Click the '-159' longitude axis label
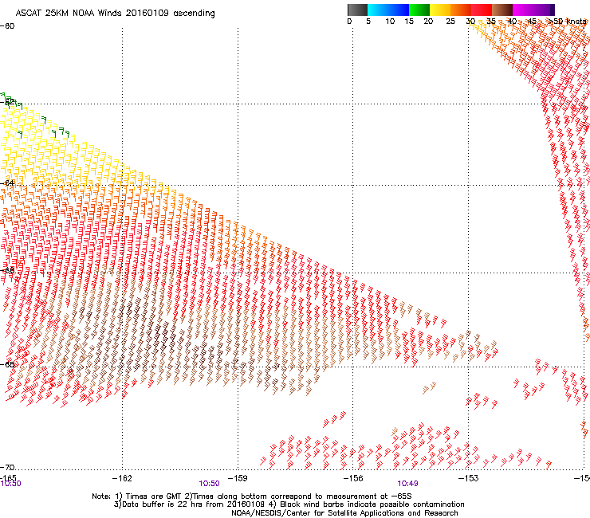The image size is (590, 518). (238, 478)
